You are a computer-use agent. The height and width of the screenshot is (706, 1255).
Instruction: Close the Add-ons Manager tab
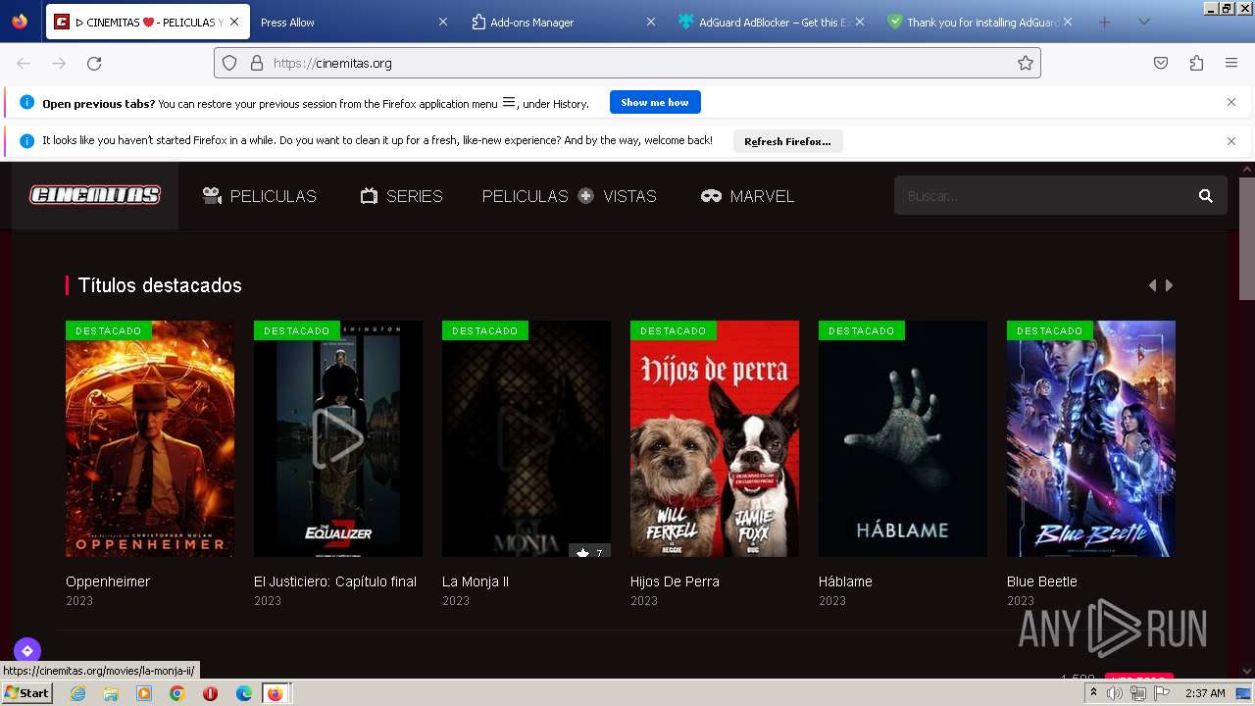(x=651, y=22)
